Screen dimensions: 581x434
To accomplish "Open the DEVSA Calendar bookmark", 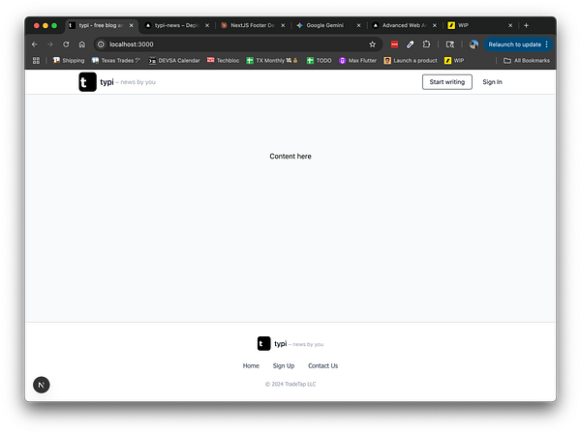I will click(x=174, y=60).
